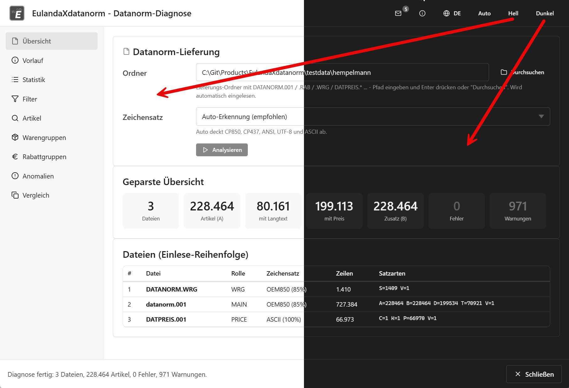Click the Rolle column header
The image size is (569, 388).
(x=238, y=273)
